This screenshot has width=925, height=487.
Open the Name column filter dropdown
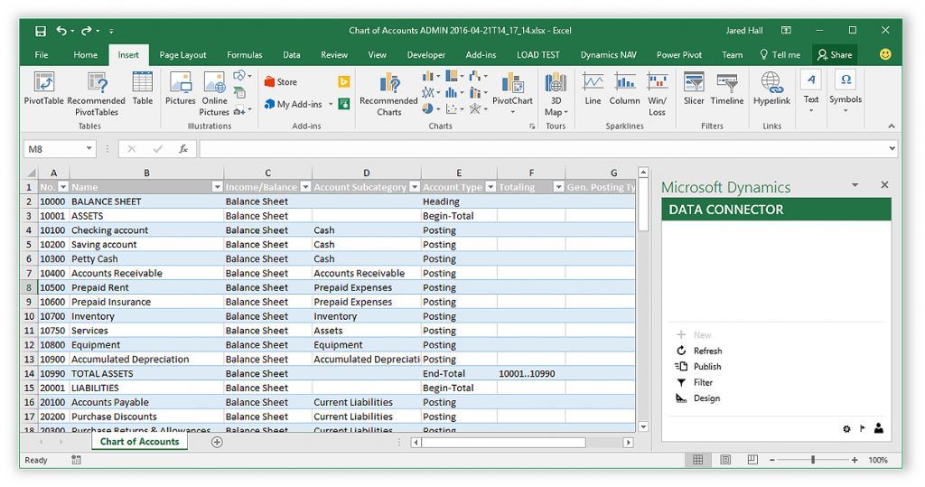[x=217, y=187]
